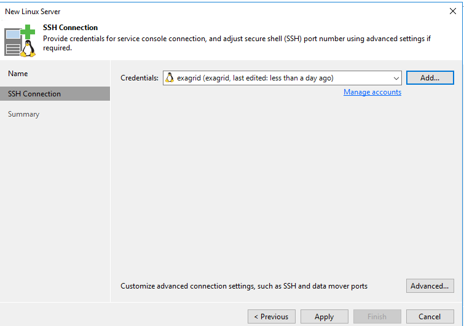Viewport: 464px width, 326px height.
Task: Select the SSH Connection step in the sidebar
Action: point(55,94)
